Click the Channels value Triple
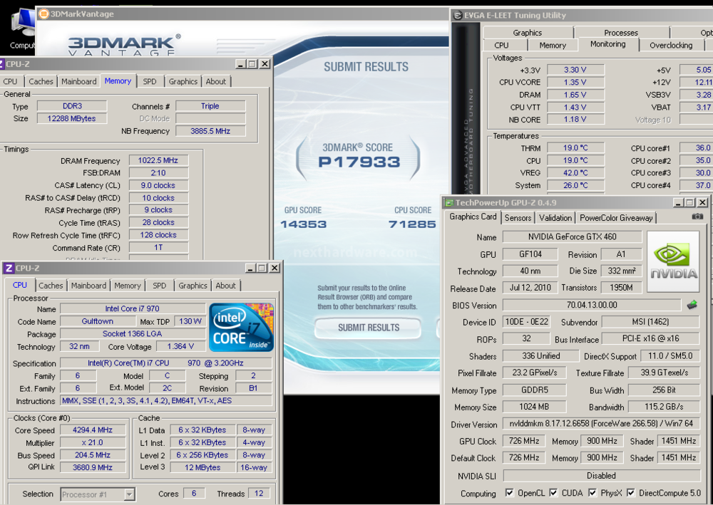Screen dimensions: 713x505 click(210, 106)
